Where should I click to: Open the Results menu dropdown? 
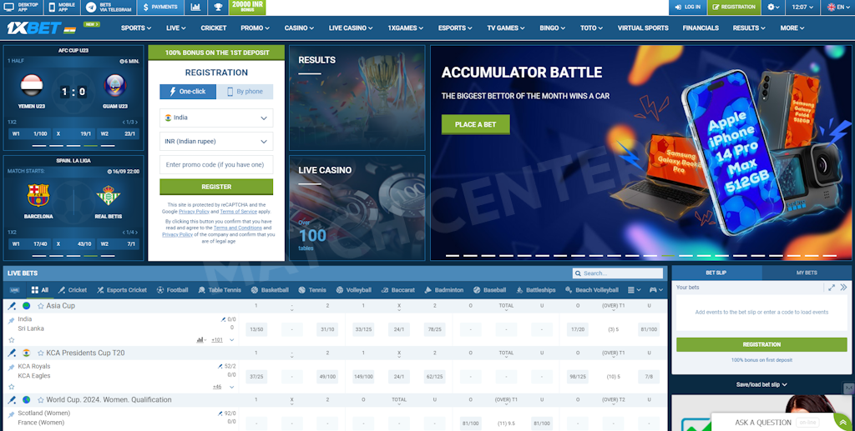pyautogui.click(x=749, y=28)
